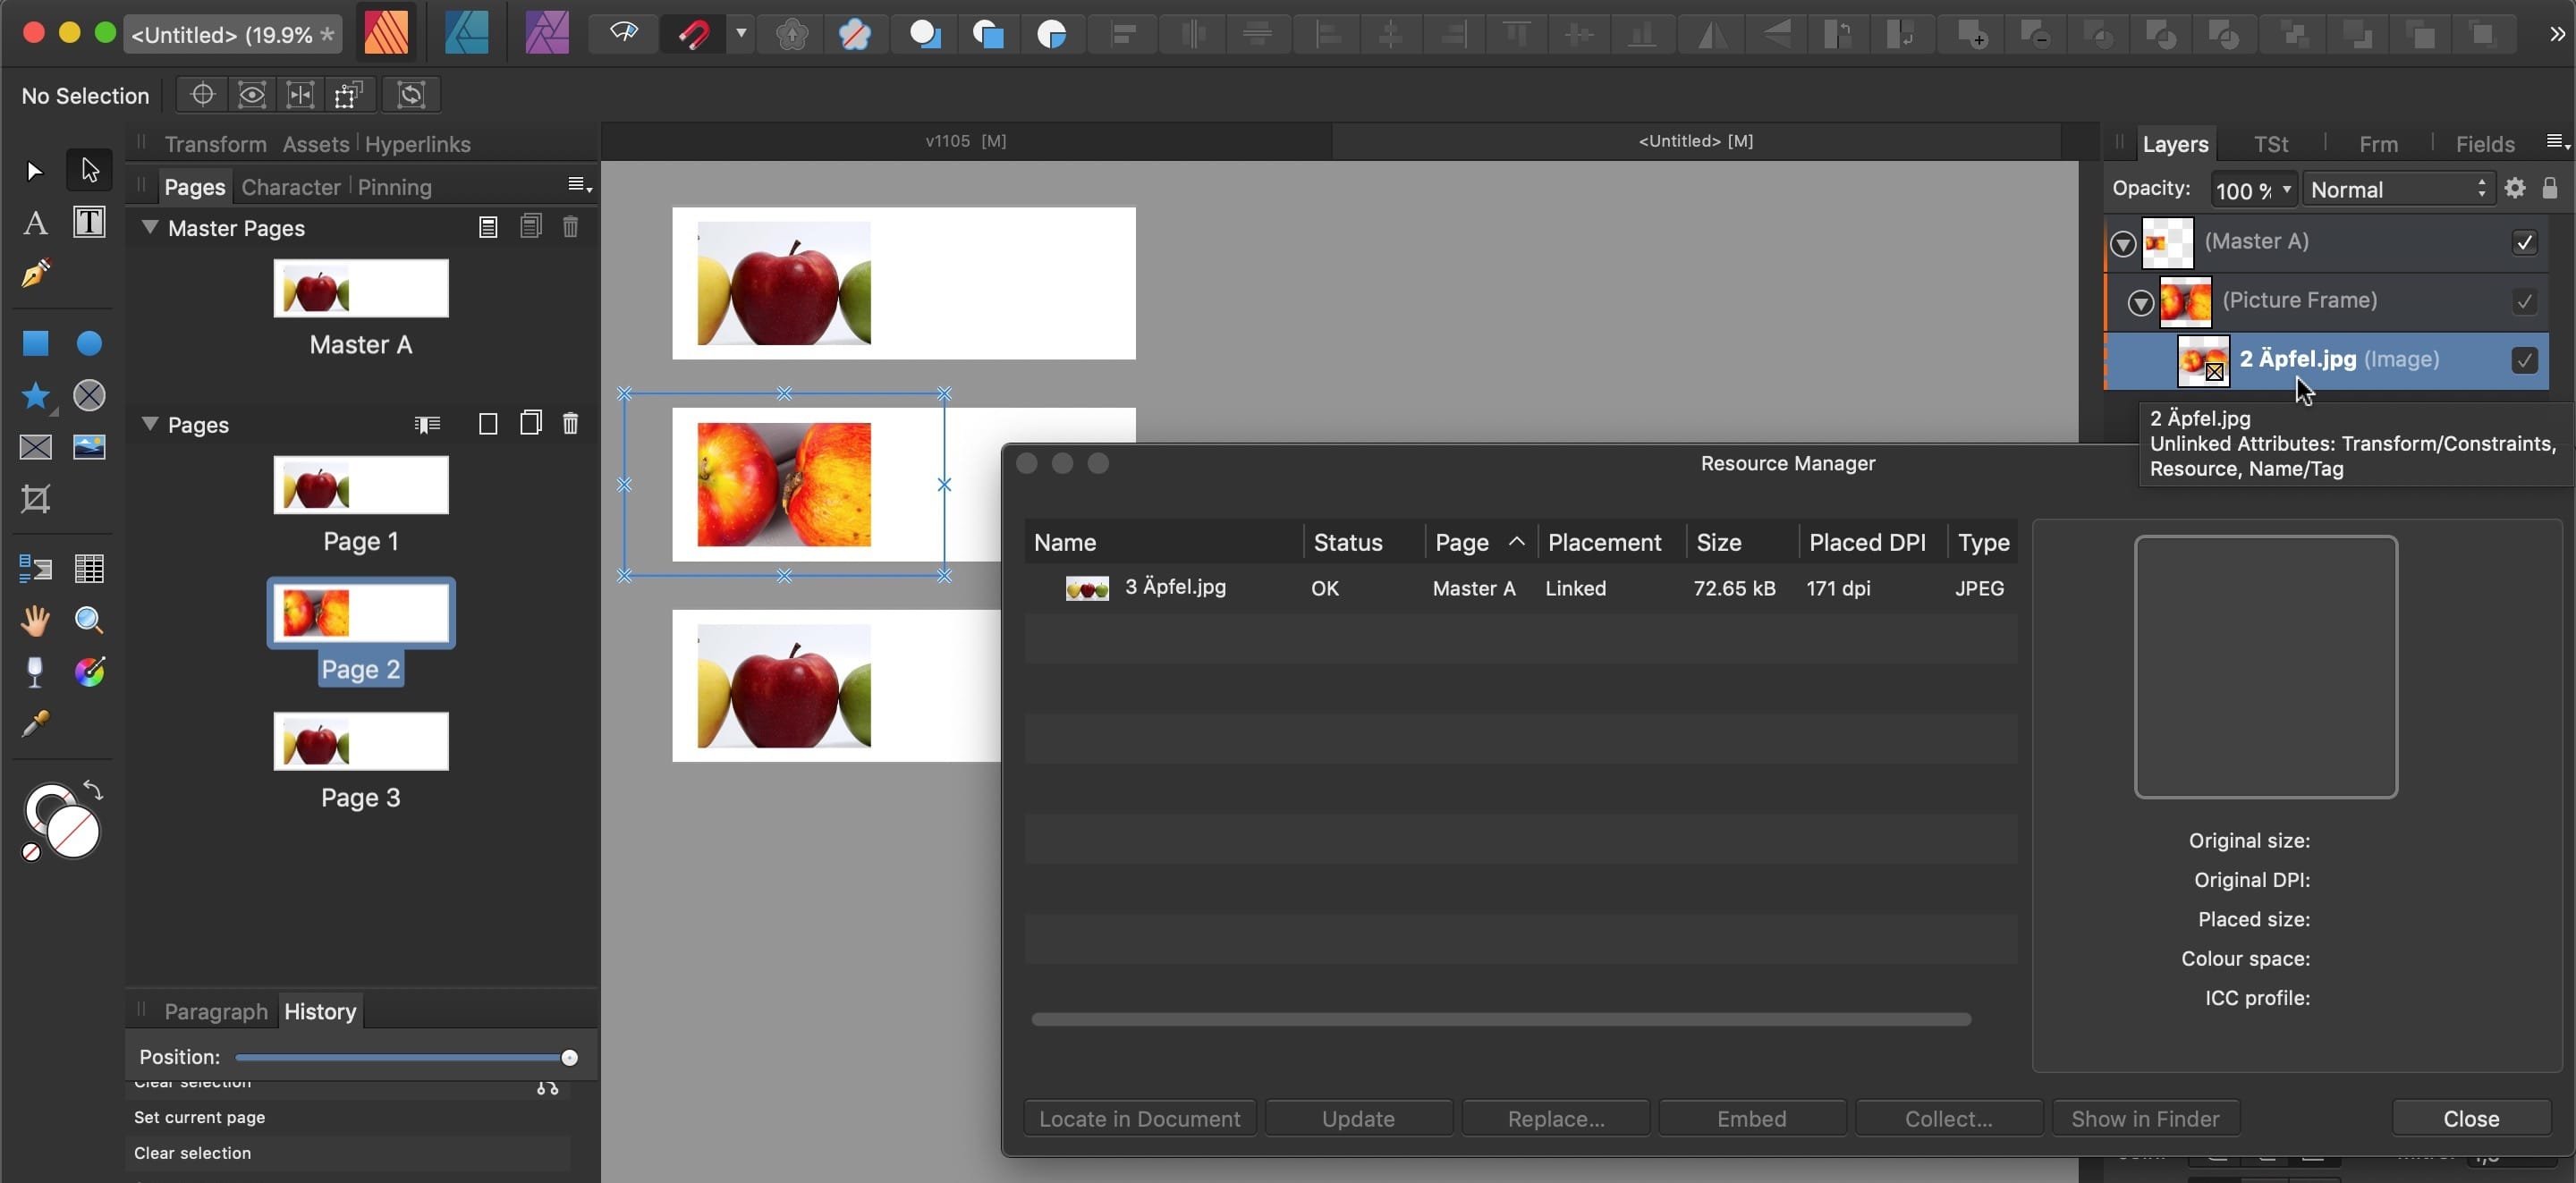Close the Resource Manager dialog
This screenshot has height=1183, width=2576.
pyautogui.click(x=2471, y=1118)
